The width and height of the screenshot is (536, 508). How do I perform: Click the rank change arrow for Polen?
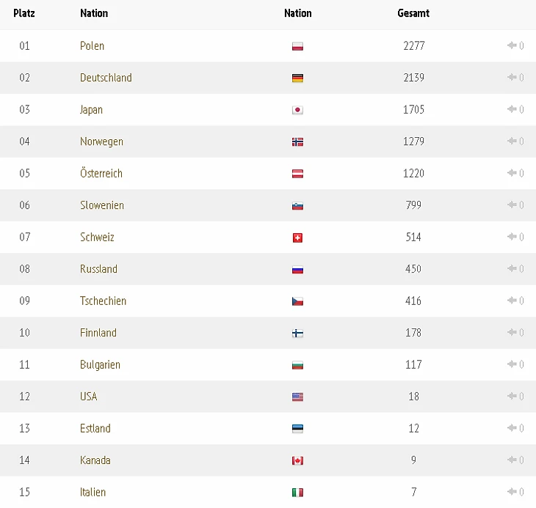click(512, 45)
